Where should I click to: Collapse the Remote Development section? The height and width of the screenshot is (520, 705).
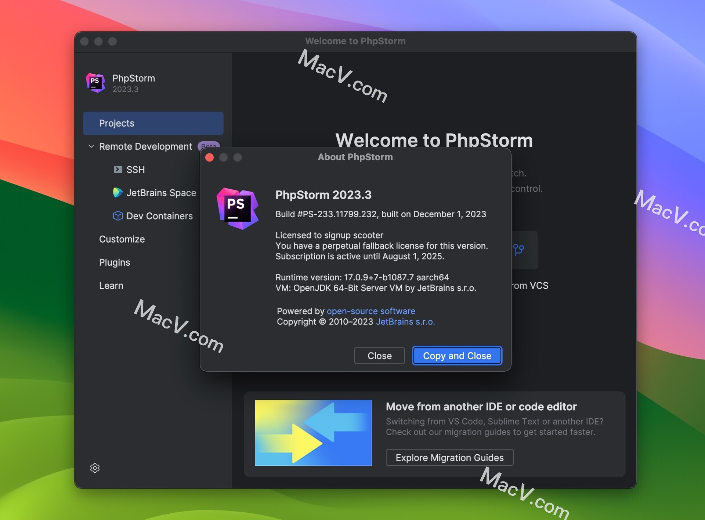pos(91,146)
